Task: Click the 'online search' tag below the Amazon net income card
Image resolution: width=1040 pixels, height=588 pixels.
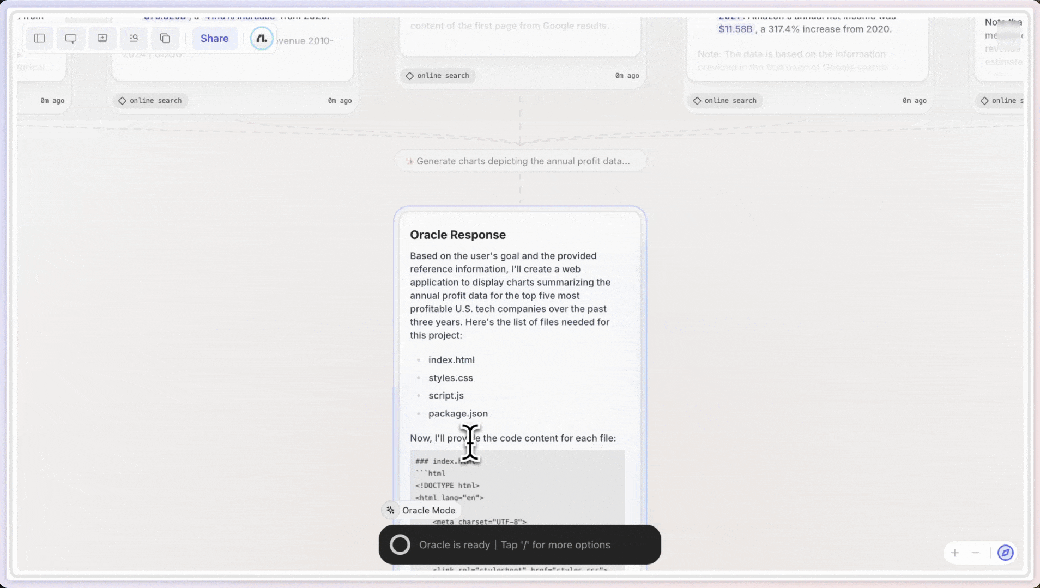Action: coord(725,101)
